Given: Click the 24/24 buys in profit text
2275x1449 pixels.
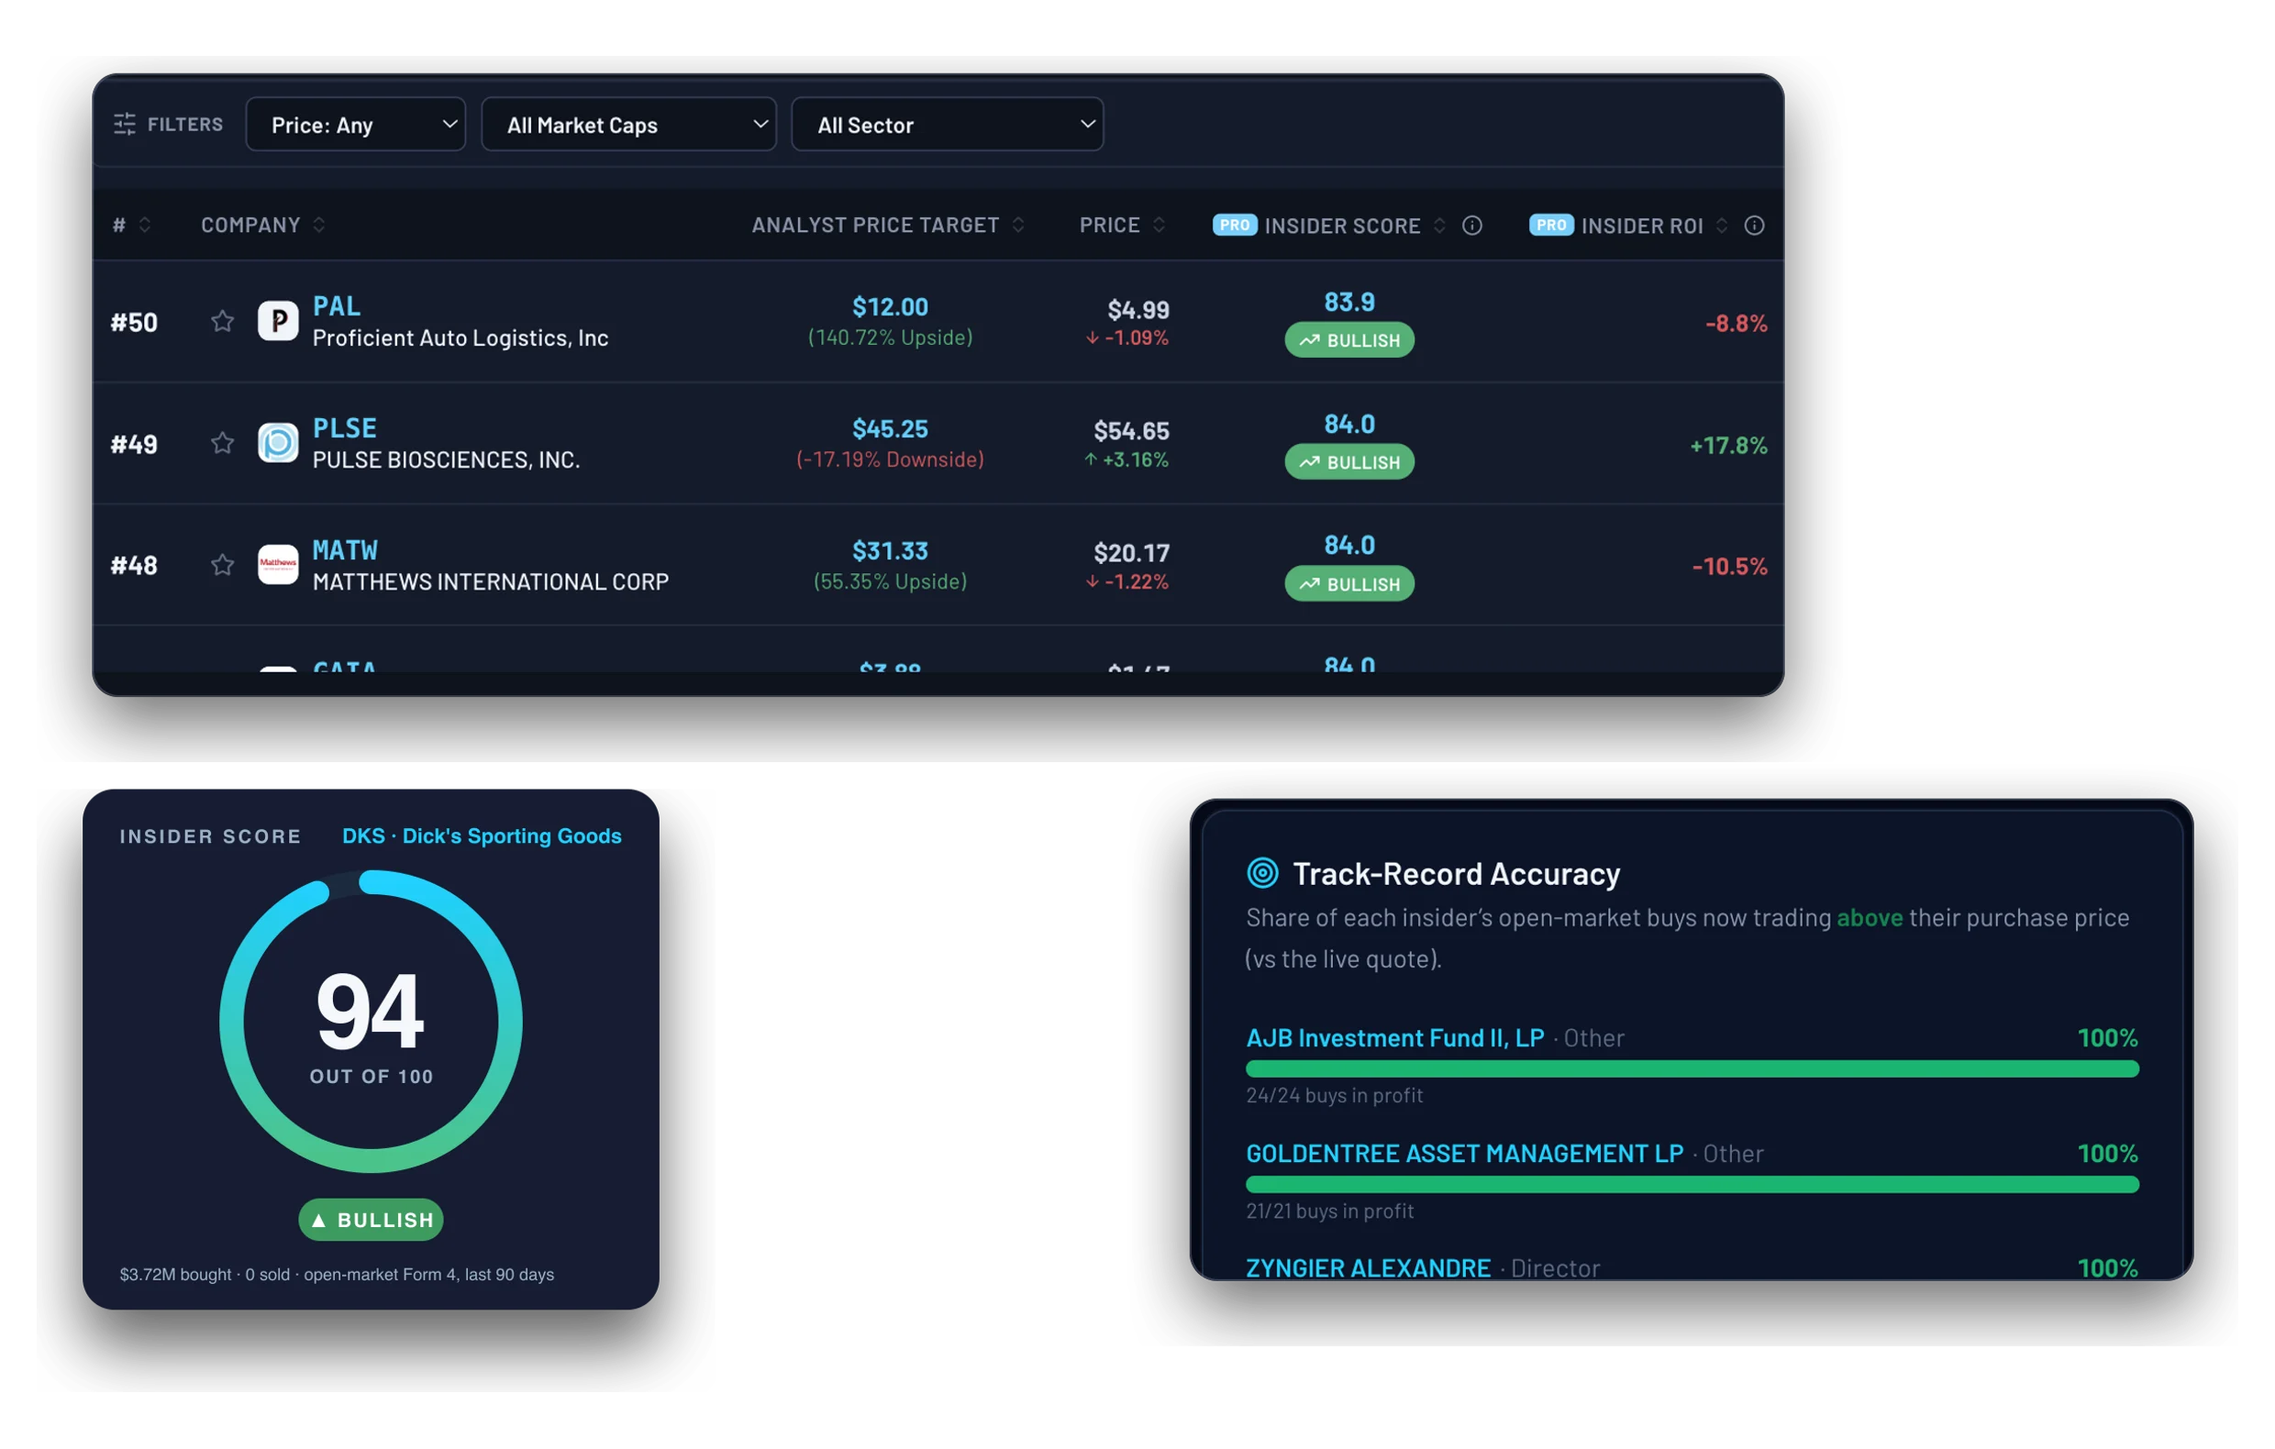Looking at the screenshot, I should [1334, 1096].
